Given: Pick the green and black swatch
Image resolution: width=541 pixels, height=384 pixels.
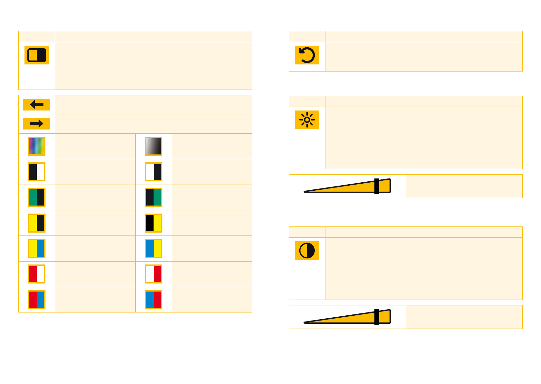Looking at the screenshot, I should click(x=37, y=197).
